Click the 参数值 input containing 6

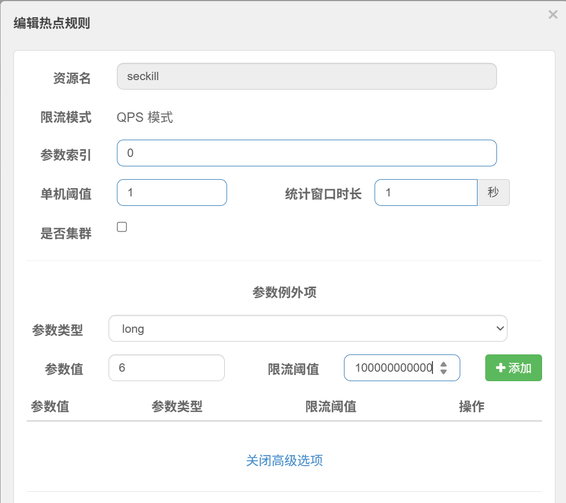click(x=166, y=368)
